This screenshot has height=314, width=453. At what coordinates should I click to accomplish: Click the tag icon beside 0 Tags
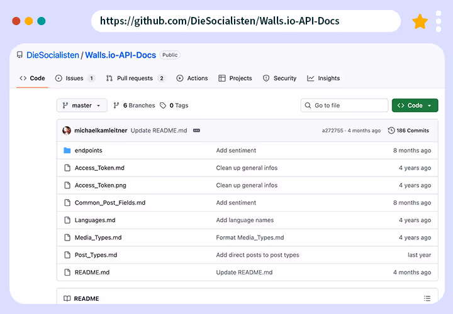[x=163, y=106]
